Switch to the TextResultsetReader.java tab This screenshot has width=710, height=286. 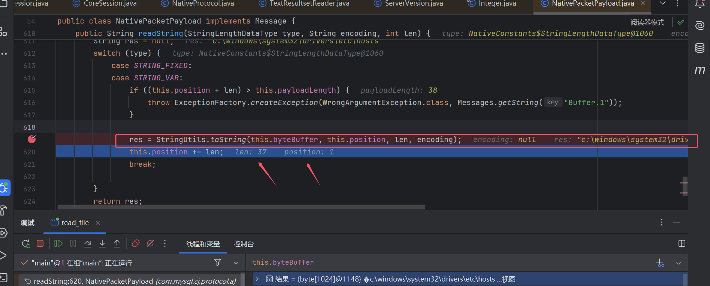point(304,3)
